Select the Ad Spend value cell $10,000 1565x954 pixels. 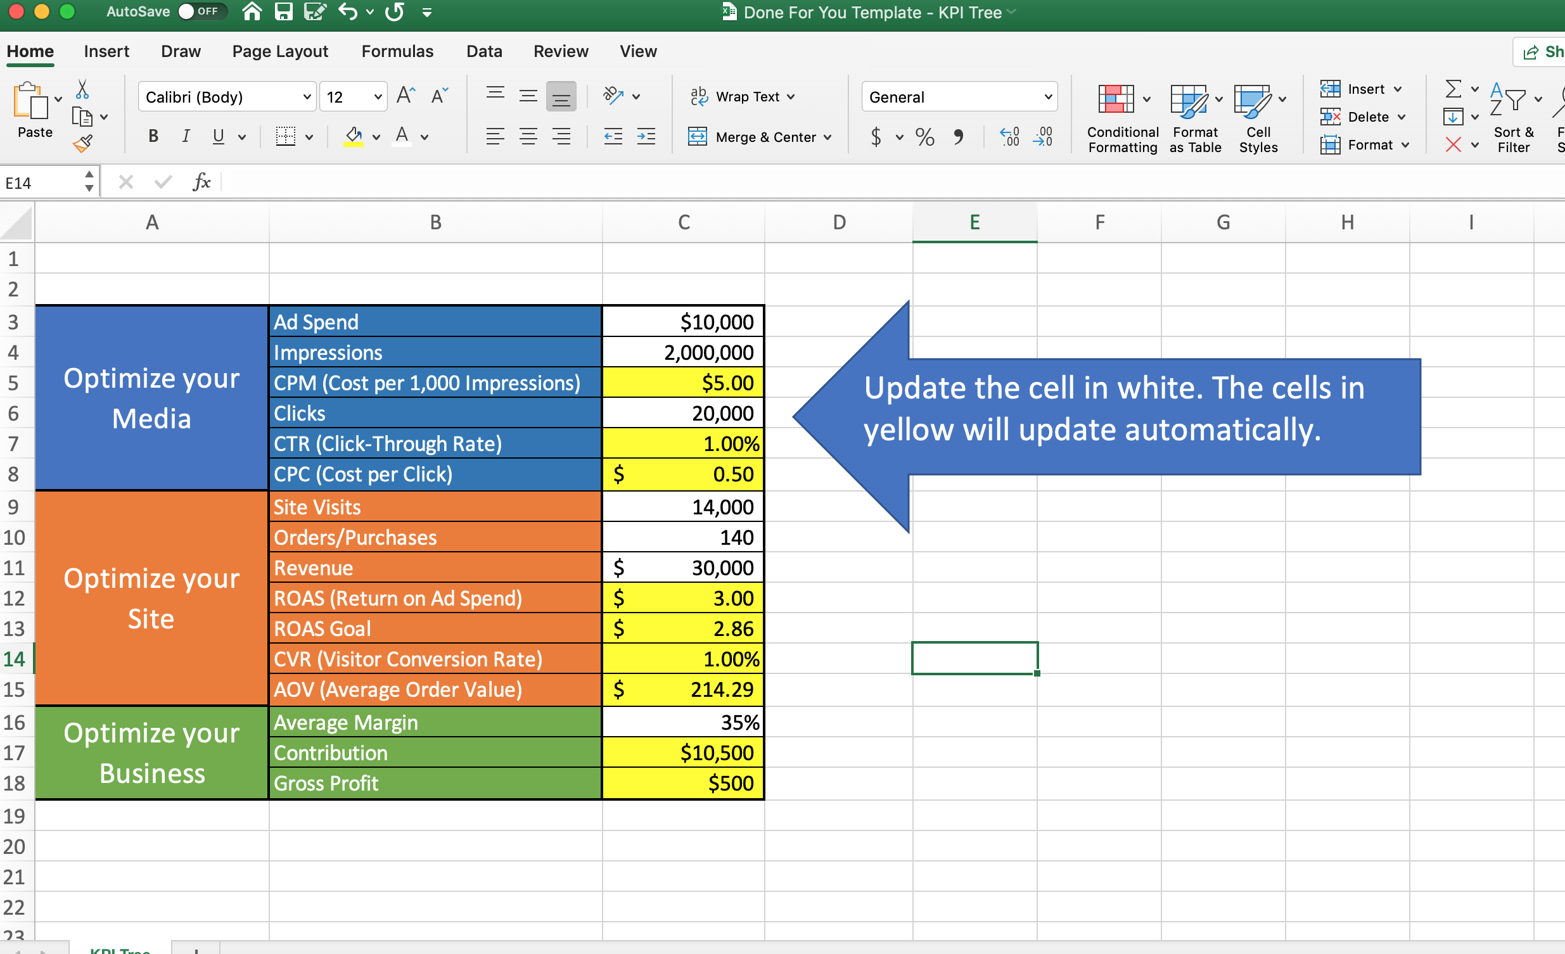tap(683, 321)
